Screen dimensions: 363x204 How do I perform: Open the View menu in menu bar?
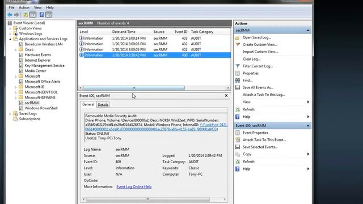38,7
